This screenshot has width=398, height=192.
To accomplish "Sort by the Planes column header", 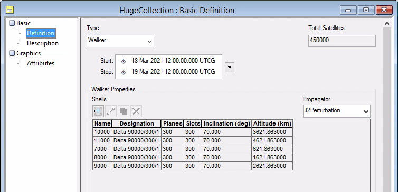I will 173,123.
